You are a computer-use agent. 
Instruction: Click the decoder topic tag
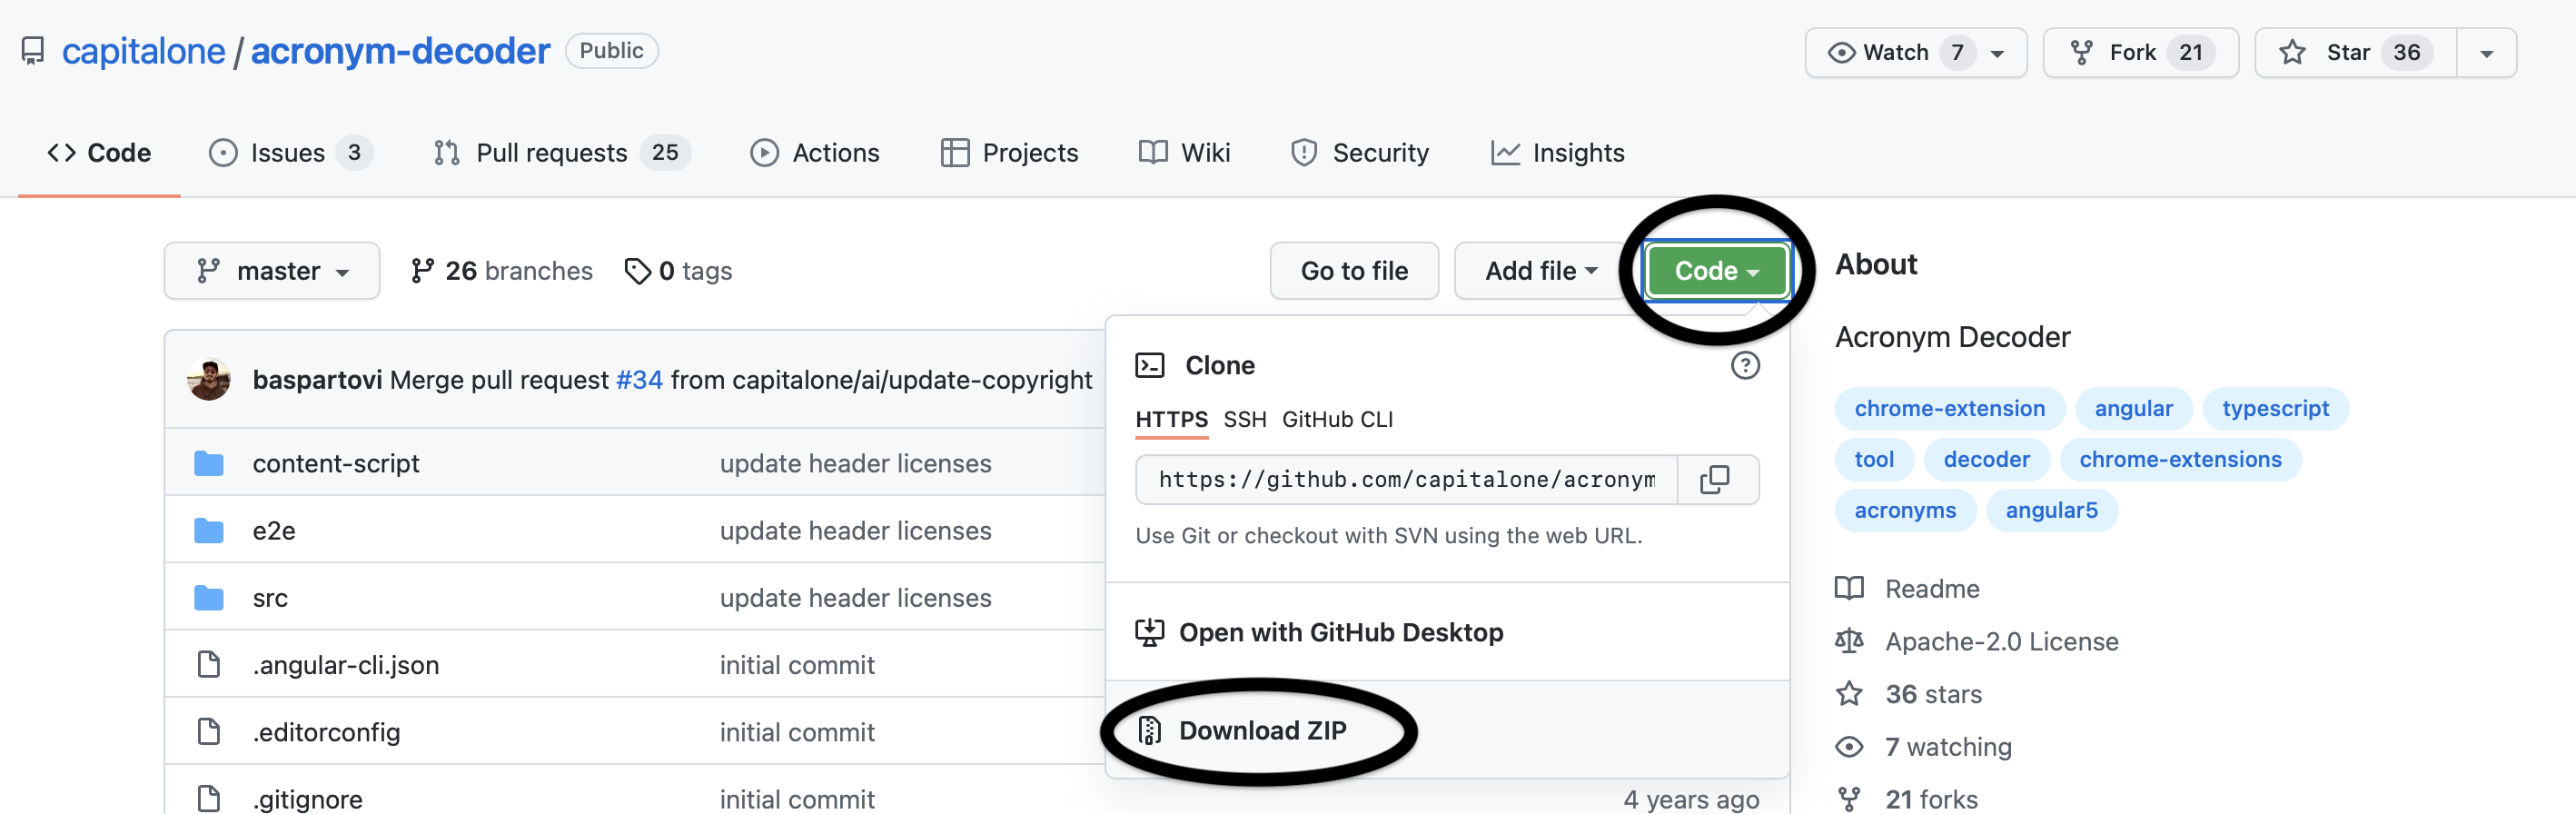(1986, 460)
